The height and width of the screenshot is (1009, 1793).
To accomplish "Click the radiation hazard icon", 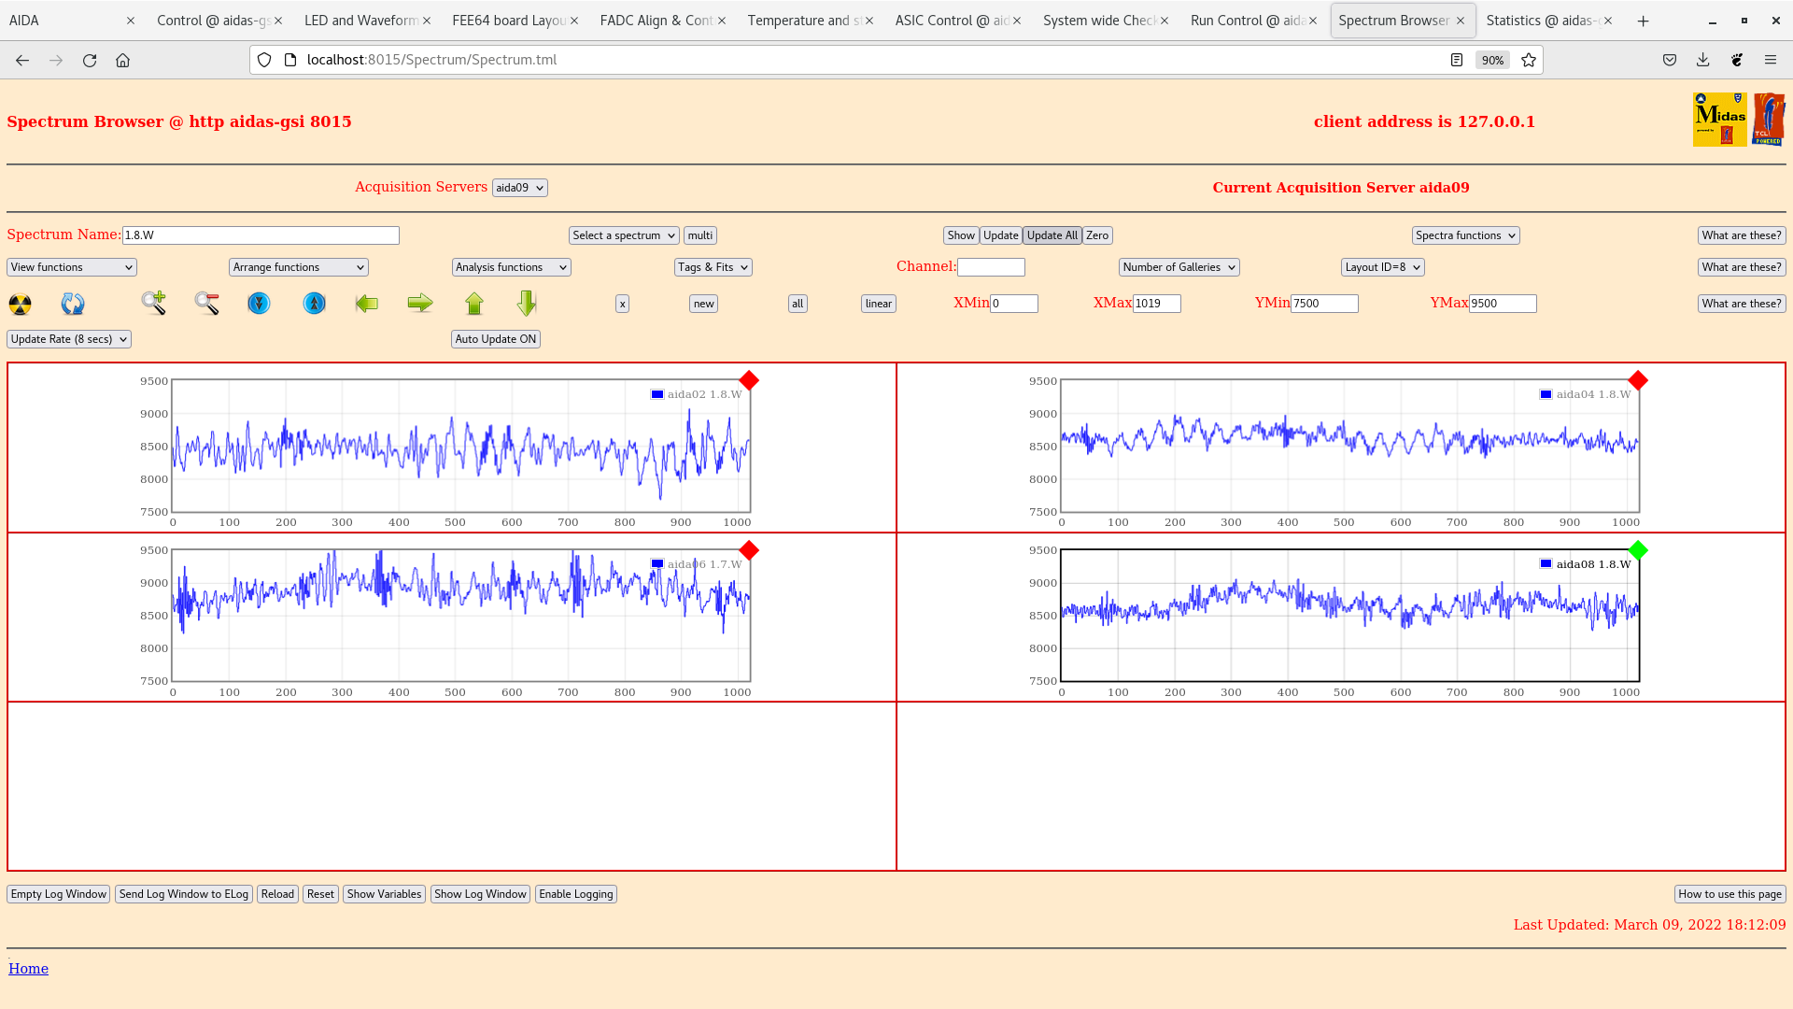I will click(x=20, y=304).
